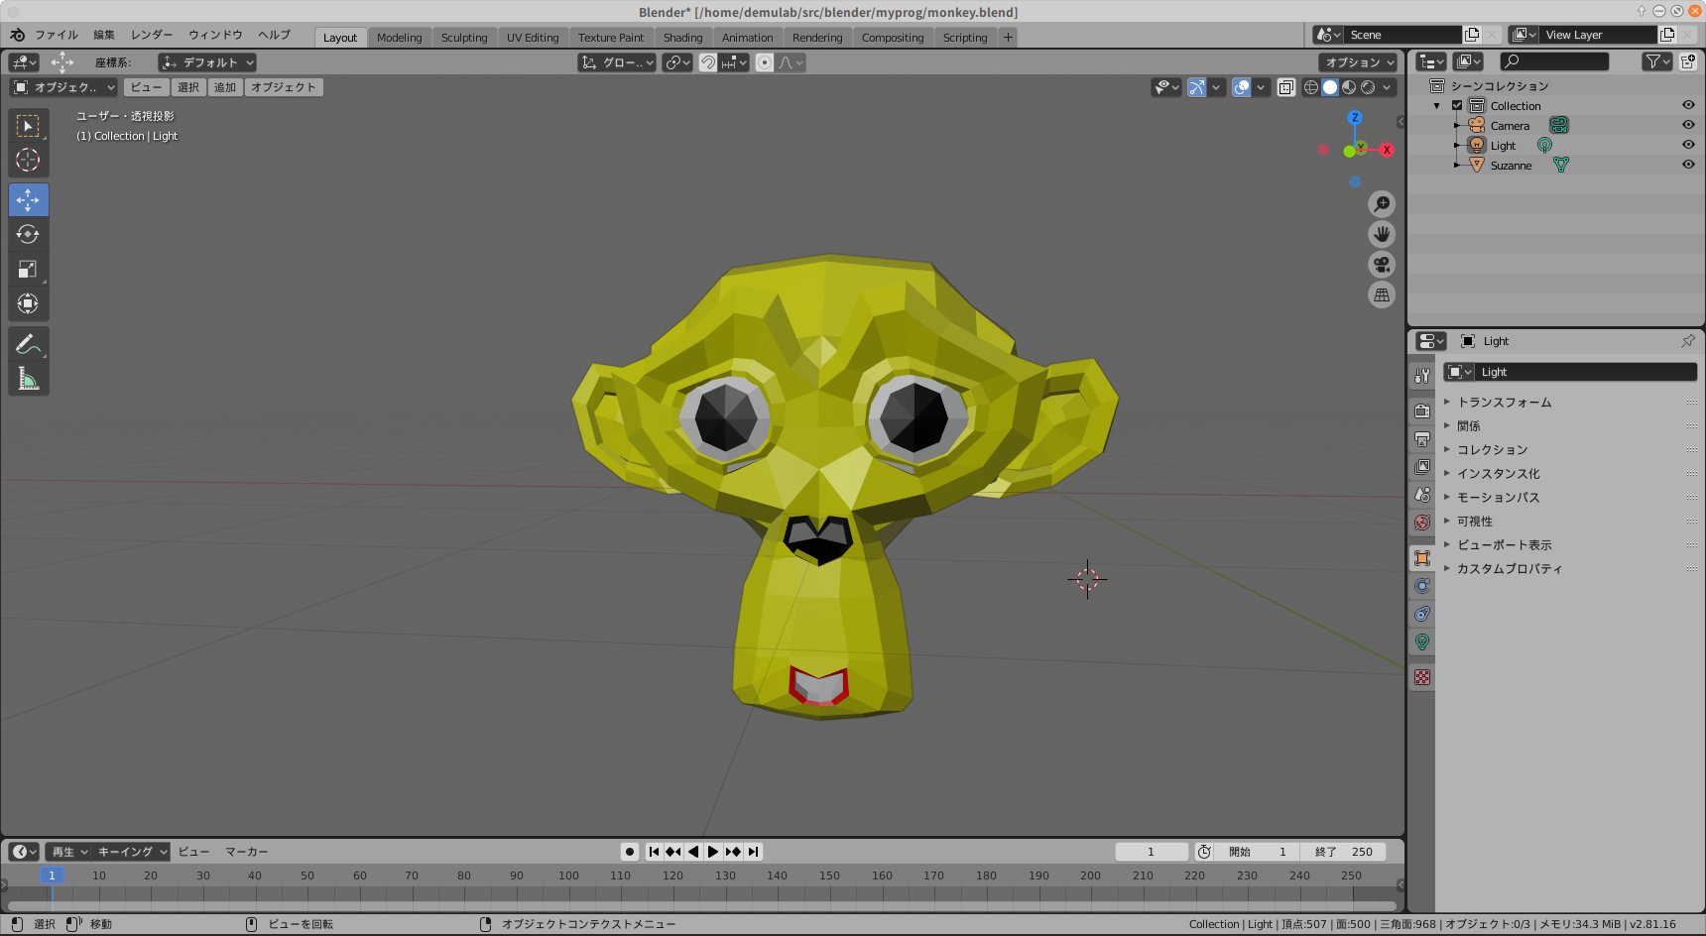Open the shading options dropdown arrow
1706x936 pixels.
[1387, 87]
